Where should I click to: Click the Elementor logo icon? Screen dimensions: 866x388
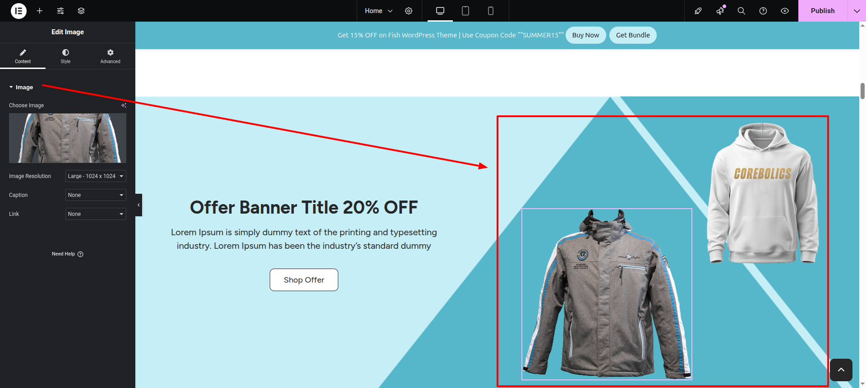pos(18,11)
